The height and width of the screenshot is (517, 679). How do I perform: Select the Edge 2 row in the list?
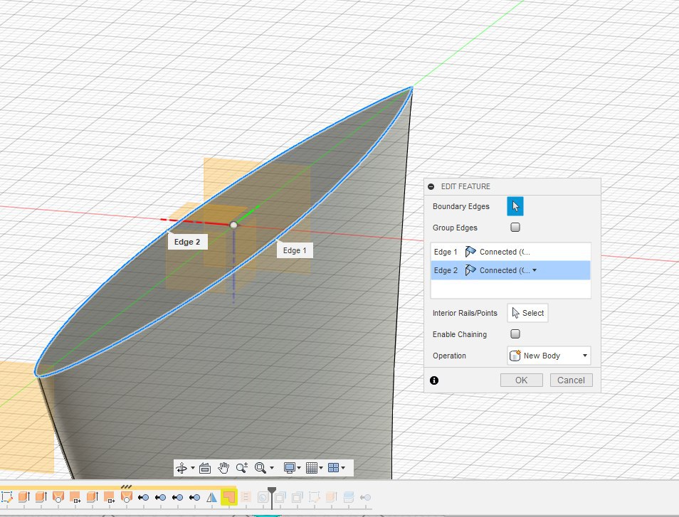pyautogui.click(x=510, y=270)
